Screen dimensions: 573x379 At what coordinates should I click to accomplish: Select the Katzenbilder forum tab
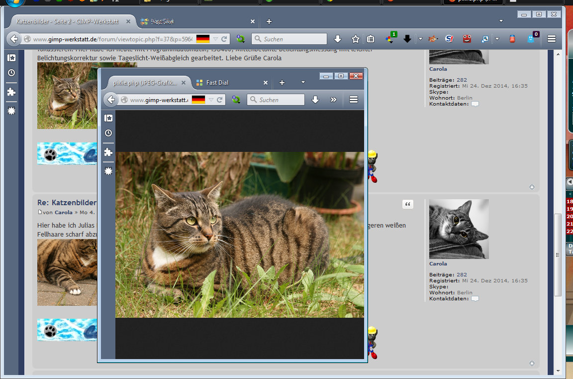click(67, 21)
